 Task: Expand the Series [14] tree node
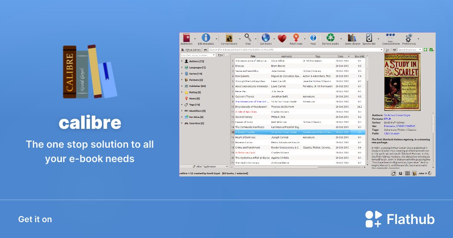tap(182, 74)
